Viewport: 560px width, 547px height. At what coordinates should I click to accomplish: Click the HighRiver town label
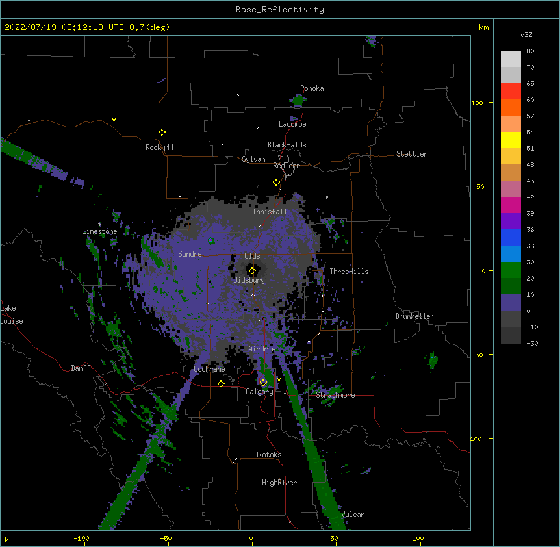click(279, 483)
